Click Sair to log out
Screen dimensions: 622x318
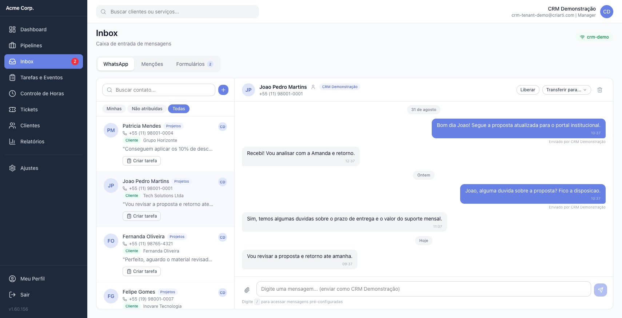click(44, 295)
